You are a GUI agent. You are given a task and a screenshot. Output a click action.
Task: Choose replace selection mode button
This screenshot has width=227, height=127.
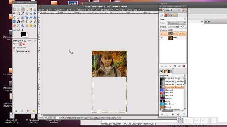(x=20, y=44)
